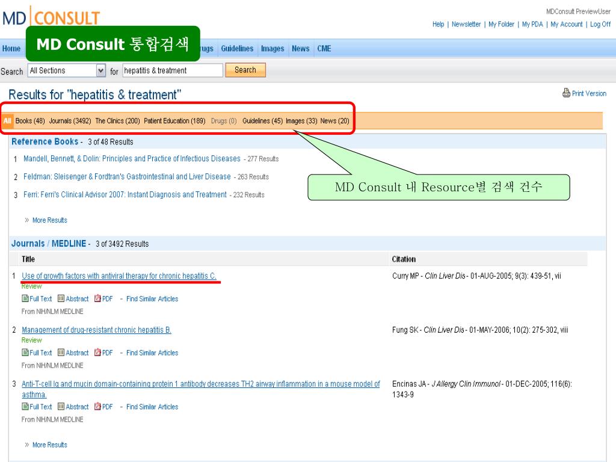Open the My PDA link
The image size is (616, 462).
pyautogui.click(x=532, y=24)
